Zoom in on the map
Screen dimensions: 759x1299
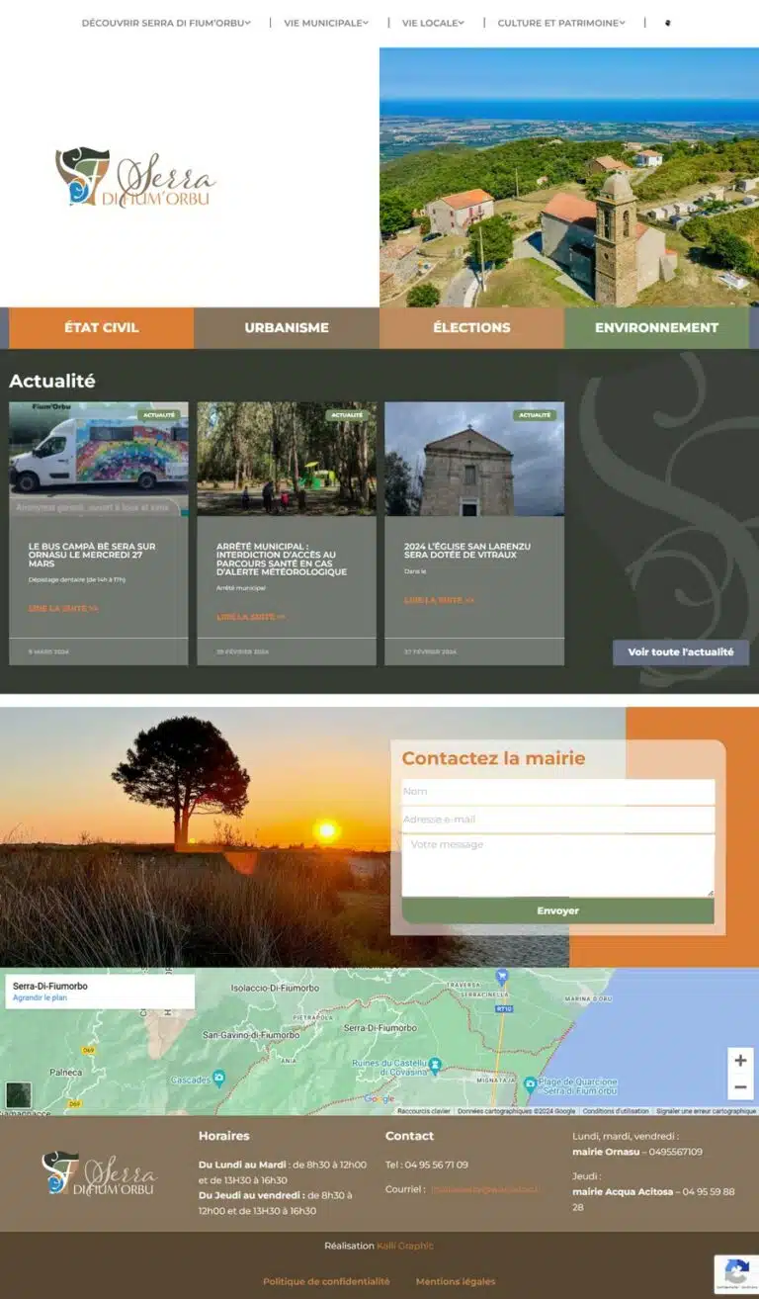740,1061
